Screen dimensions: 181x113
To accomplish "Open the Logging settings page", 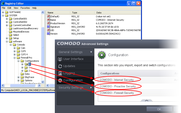I will click(75, 73).
